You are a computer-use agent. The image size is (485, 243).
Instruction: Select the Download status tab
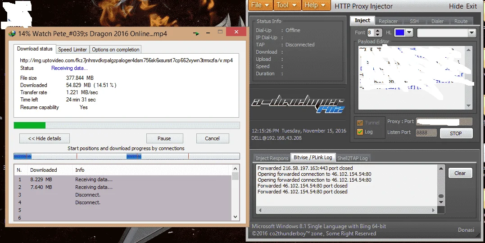tap(35, 49)
